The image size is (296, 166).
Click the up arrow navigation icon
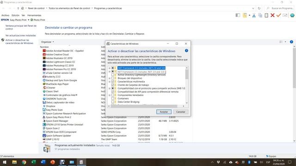click(x=18, y=8)
